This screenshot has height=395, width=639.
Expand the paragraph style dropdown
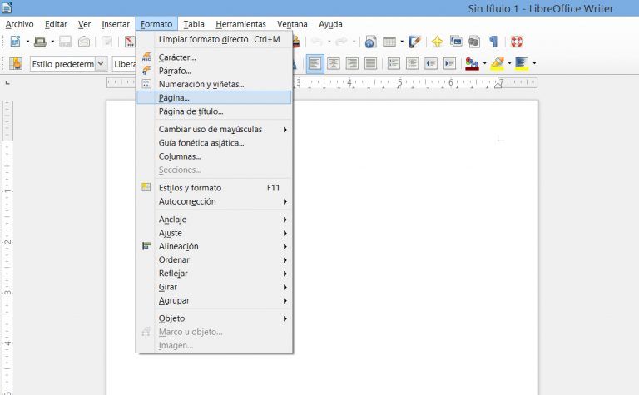click(101, 63)
